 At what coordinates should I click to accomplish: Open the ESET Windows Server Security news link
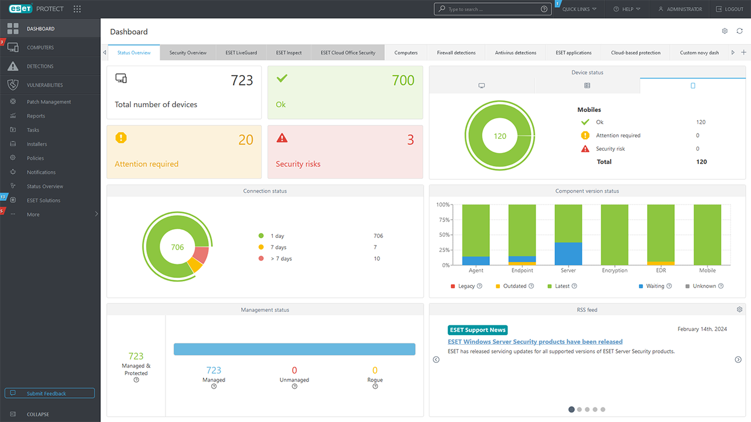point(535,341)
